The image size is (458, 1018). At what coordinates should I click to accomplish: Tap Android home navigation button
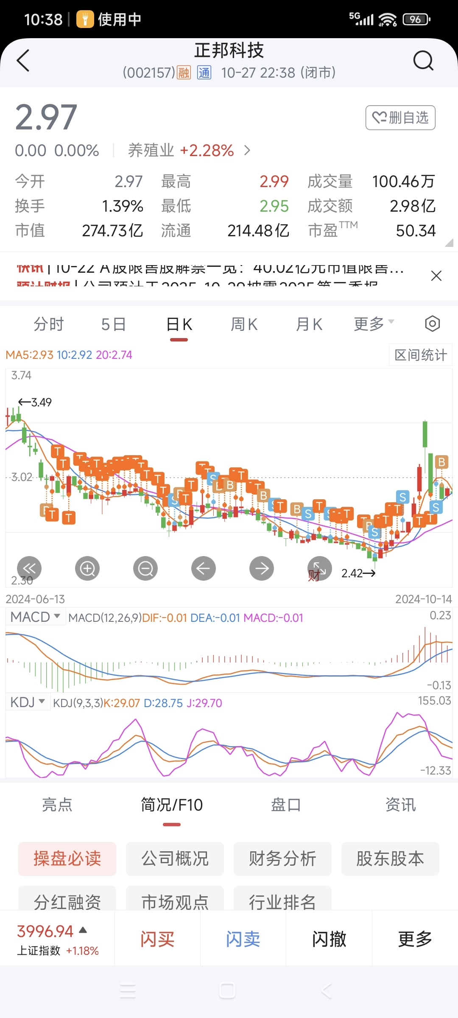[227, 991]
